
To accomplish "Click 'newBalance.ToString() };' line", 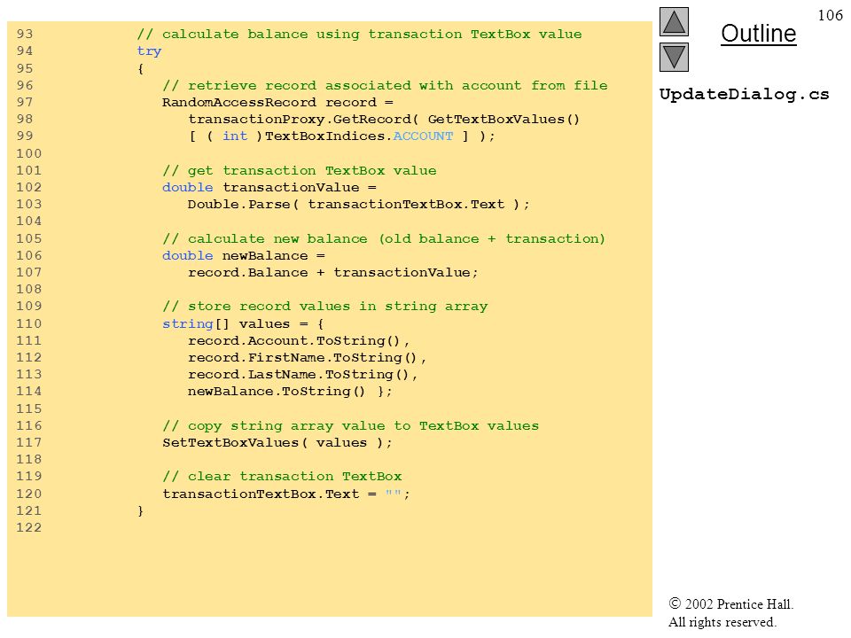I will [x=291, y=391].
